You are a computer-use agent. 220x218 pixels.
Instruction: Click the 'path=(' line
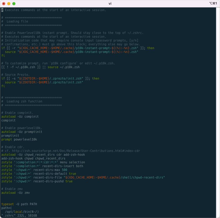click(7, 208)
